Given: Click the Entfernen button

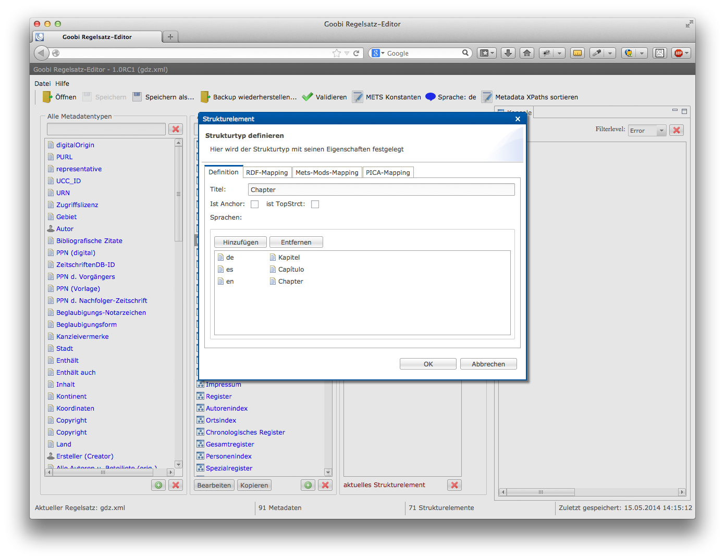Looking at the screenshot, I should [296, 242].
